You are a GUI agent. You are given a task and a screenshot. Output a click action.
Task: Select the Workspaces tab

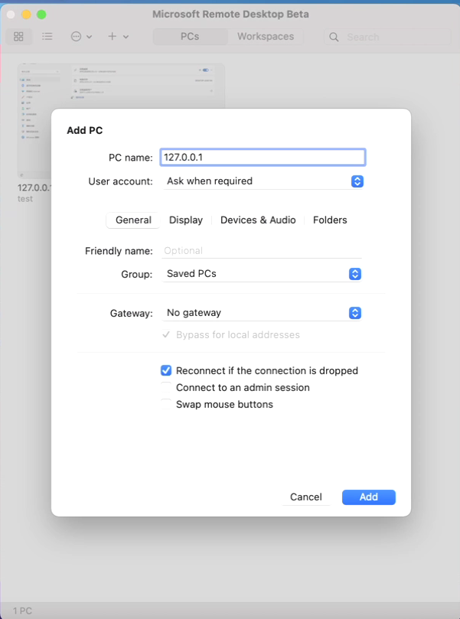(x=266, y=37)
